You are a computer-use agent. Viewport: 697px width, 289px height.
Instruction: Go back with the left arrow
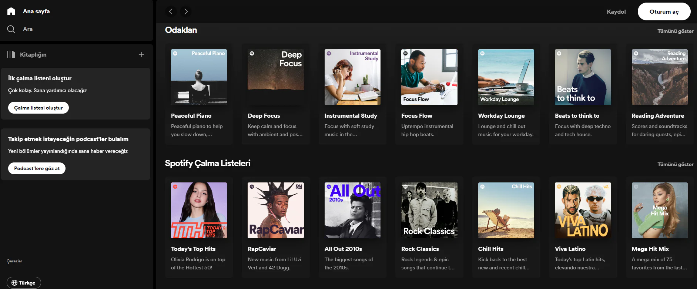171,11
